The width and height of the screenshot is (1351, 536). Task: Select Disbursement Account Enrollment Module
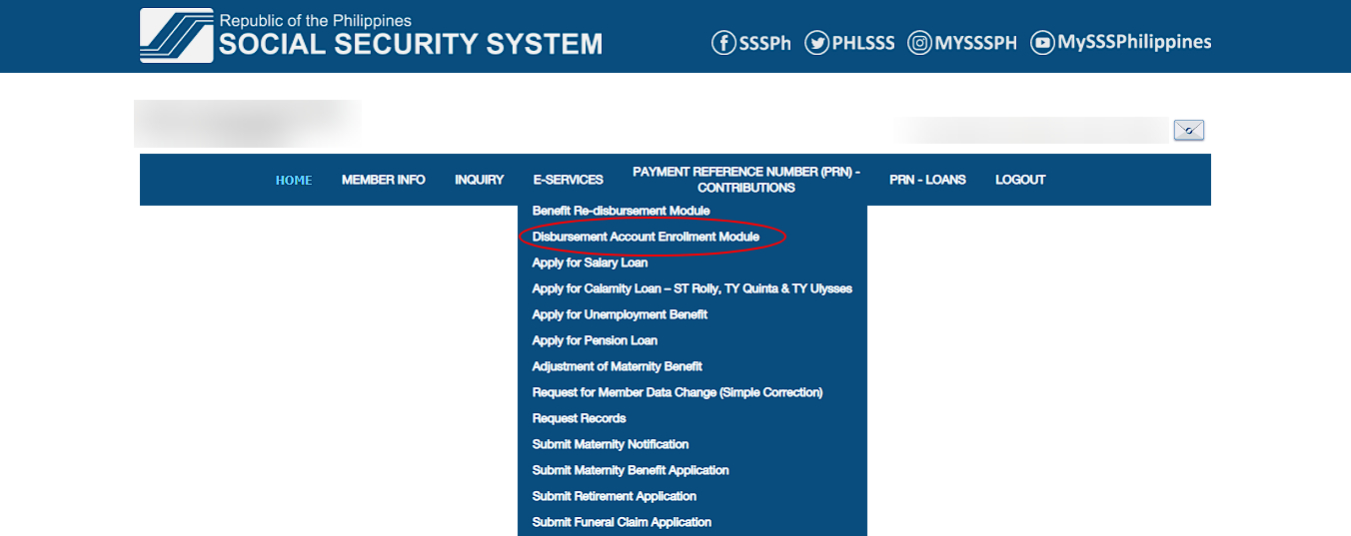(x=646, y=237)
